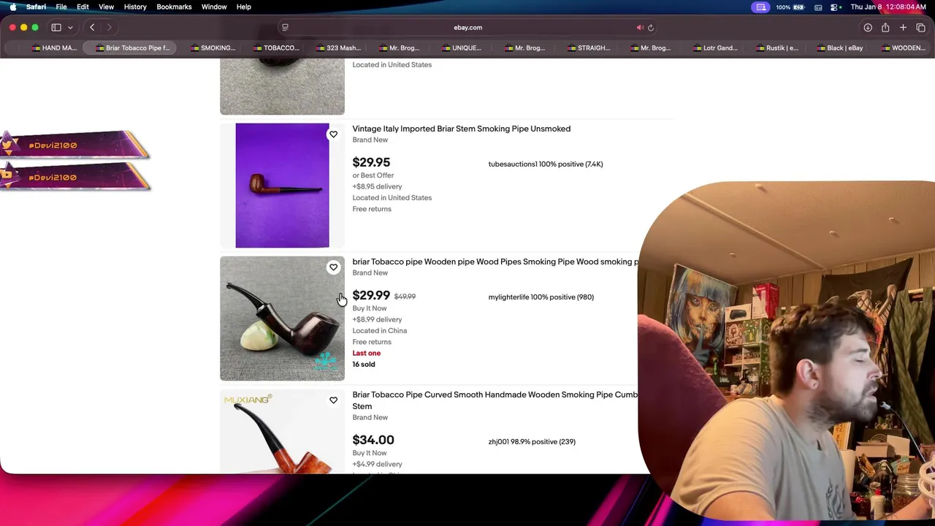Open the Share button
935x526 pixels.
pyautogui.click(x=885, y=28)
